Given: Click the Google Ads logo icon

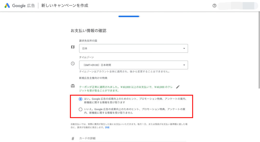Looking at the screenshot, I should [x=7, y=5].
